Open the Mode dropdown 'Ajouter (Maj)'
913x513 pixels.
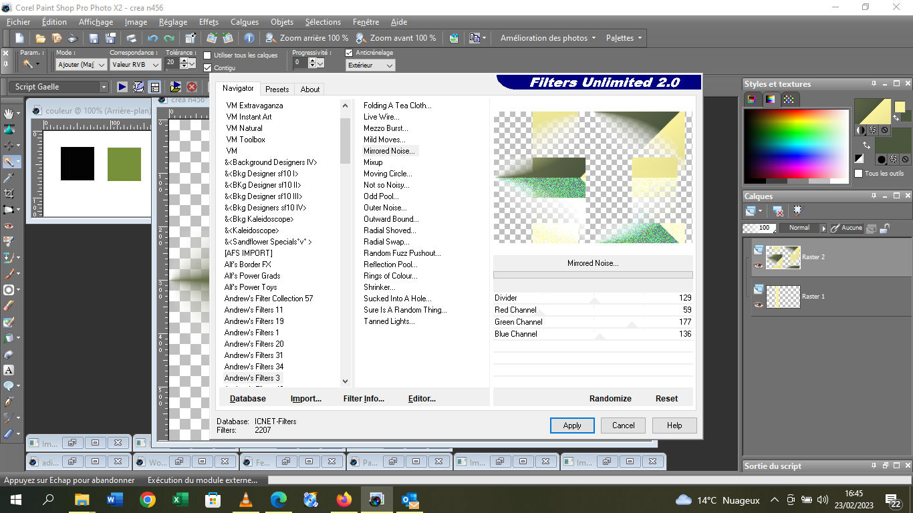tap(81, 65)
